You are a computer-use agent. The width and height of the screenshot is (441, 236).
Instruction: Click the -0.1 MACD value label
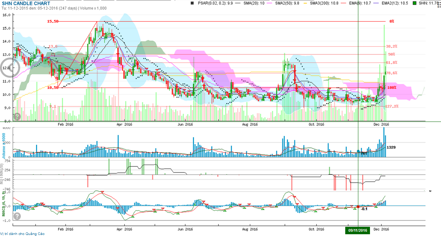pyautogui.click(x=364, y=208)
